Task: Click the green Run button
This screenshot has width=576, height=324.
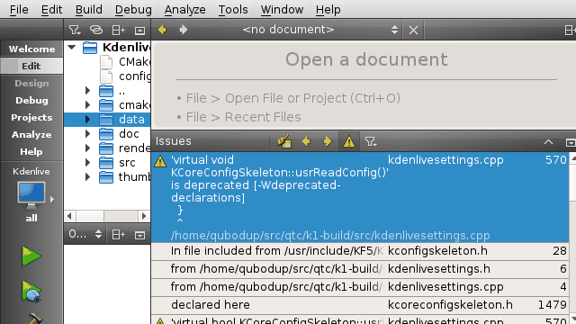Action: click(31, 256)
